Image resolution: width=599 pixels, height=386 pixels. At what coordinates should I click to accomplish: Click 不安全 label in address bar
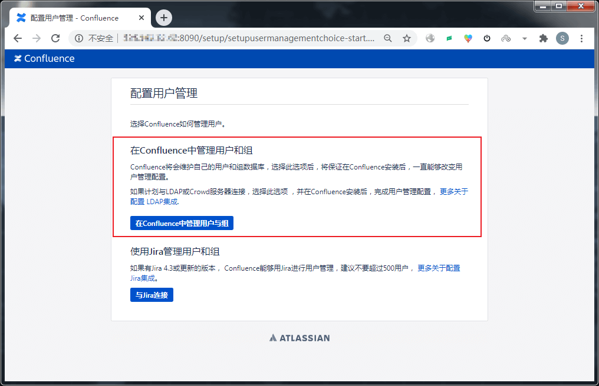[101, 38]
